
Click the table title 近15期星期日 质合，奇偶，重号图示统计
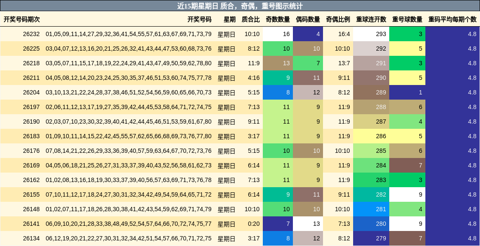click(x=240, y=6)
